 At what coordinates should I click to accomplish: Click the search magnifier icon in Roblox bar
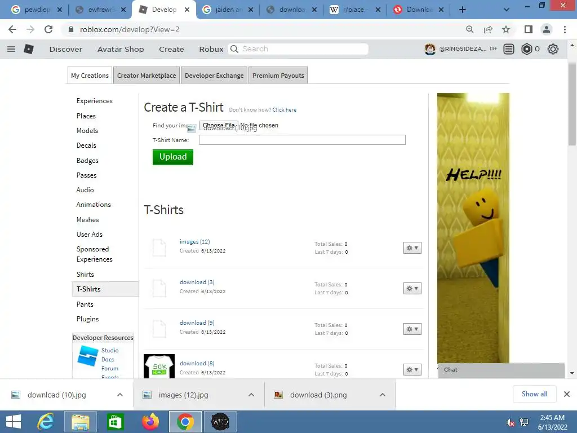coord(234,49)
